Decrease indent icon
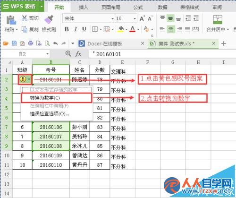 pyautogui.click(x=188, y=18)
